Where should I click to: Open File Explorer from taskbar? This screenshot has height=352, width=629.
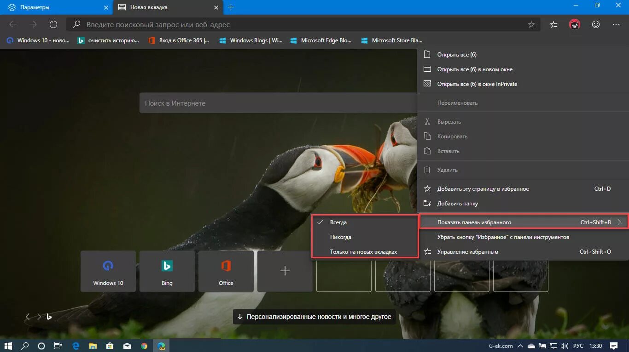[x=93, y=346]
